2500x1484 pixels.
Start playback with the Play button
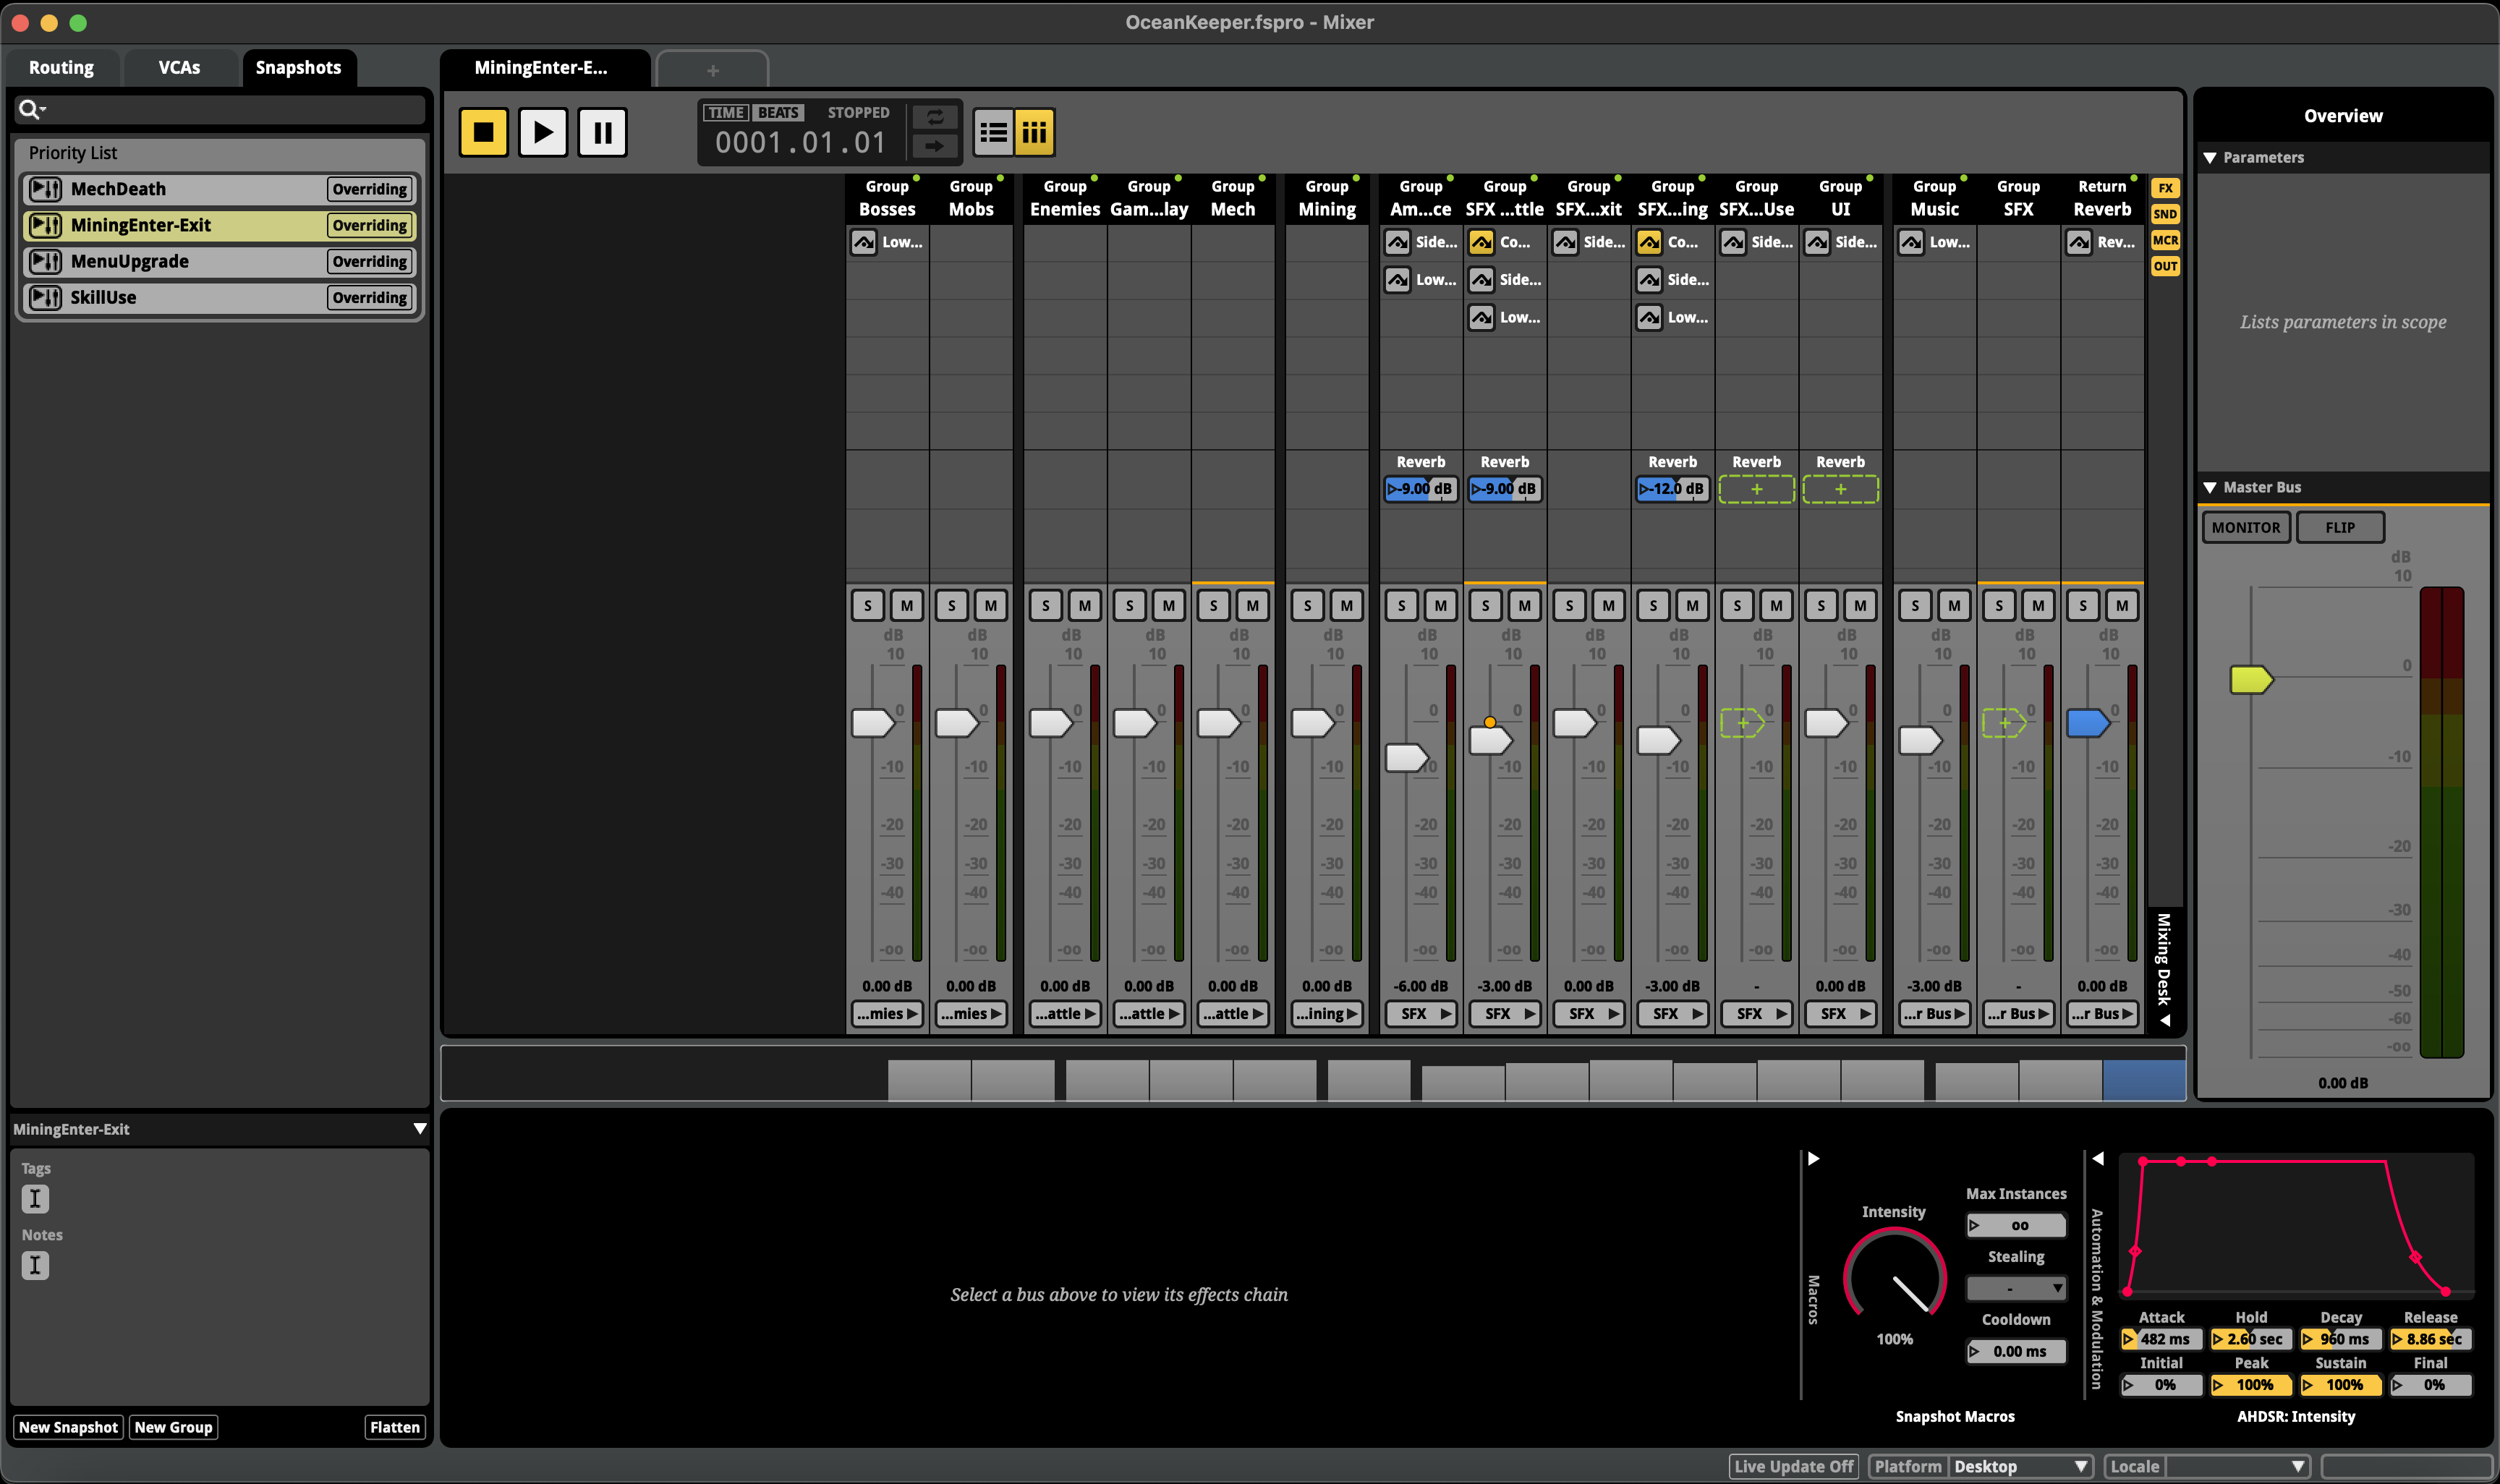(543, 132)
